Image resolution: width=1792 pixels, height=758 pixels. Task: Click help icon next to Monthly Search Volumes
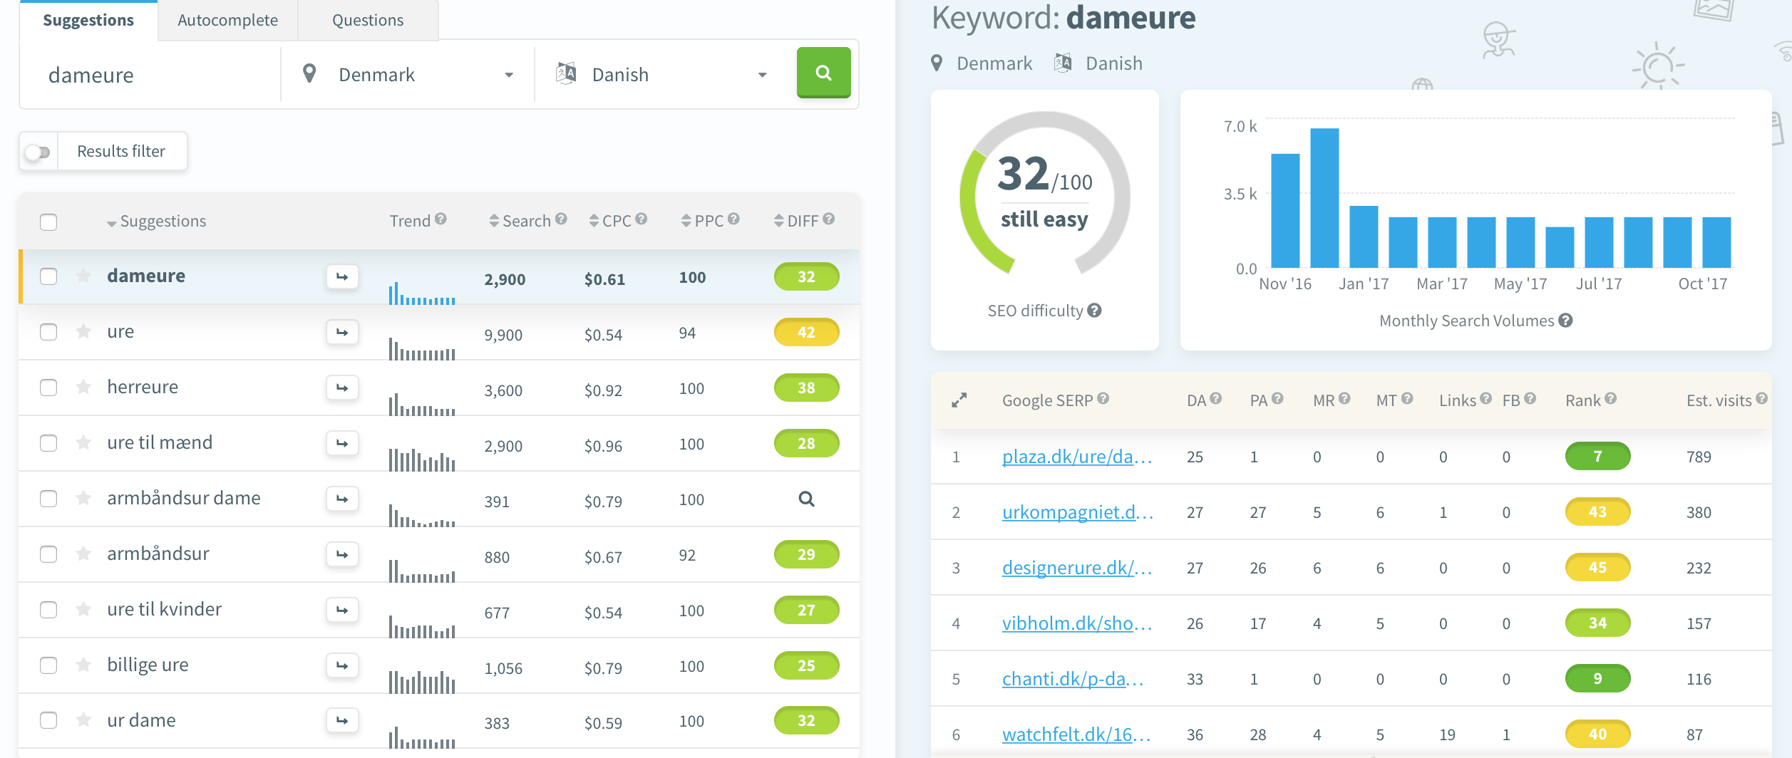tap(1566, 321)
